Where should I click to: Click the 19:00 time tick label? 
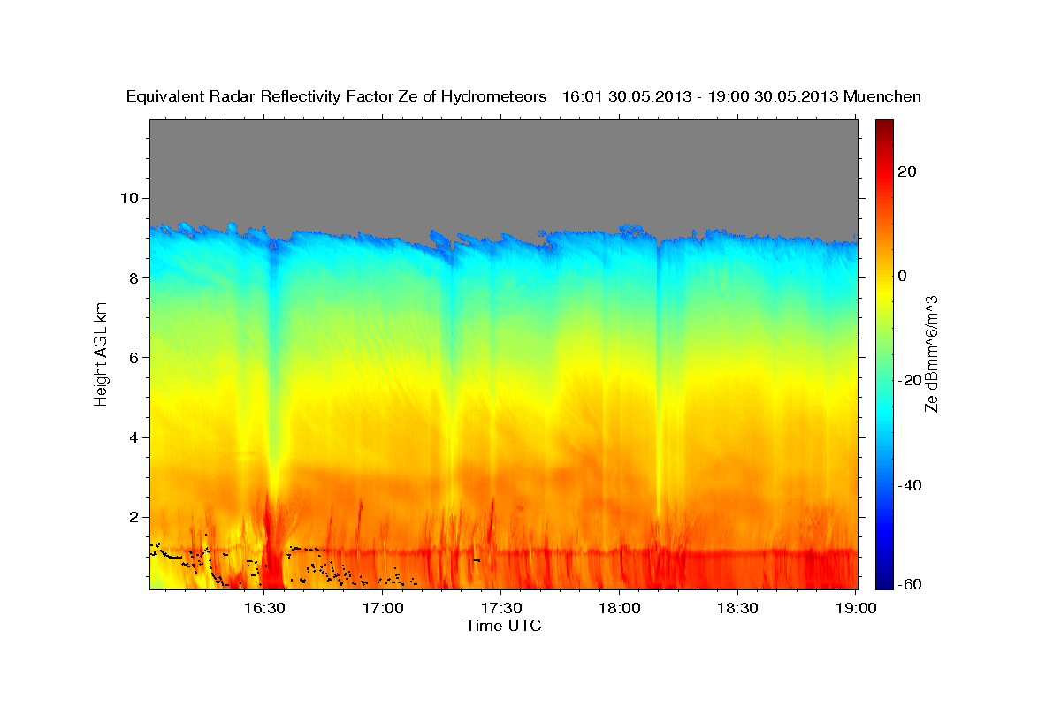856,608
